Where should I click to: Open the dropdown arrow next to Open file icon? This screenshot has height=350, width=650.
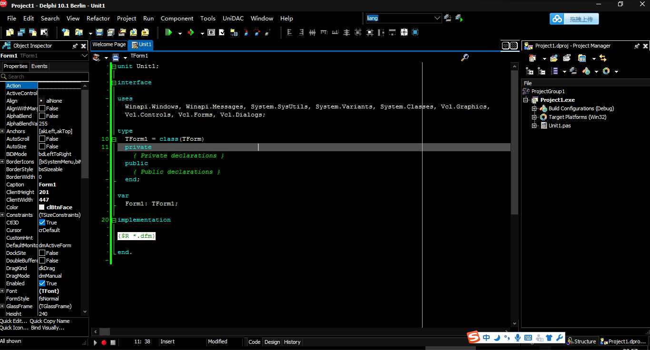[90, 33]
